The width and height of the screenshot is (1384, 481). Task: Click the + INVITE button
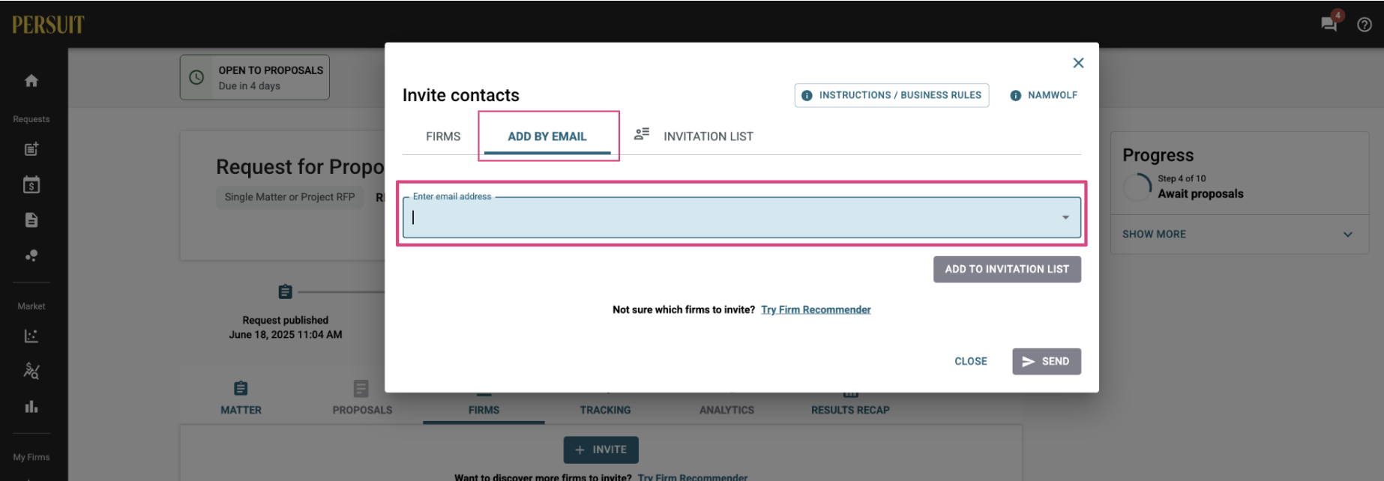pyautogui.click(x=601, y=450)
